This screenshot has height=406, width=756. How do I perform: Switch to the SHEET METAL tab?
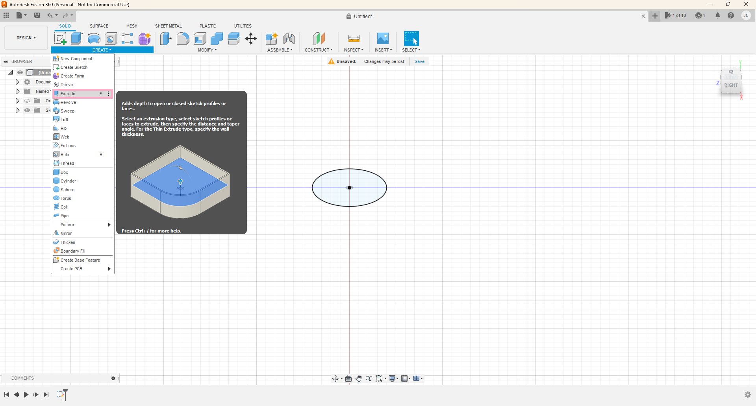[169, 26]
